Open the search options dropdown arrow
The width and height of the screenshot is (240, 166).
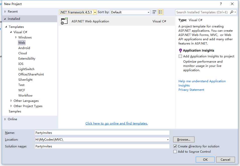[235, 12]
